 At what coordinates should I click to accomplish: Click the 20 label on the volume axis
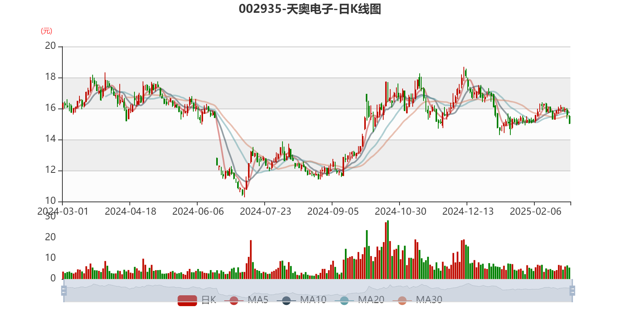(50, 237)
